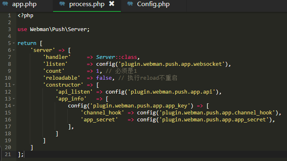287x161 pixels.
Task: Click the PHP elephant icon on Config.php tab
Action: pos(130,4)
